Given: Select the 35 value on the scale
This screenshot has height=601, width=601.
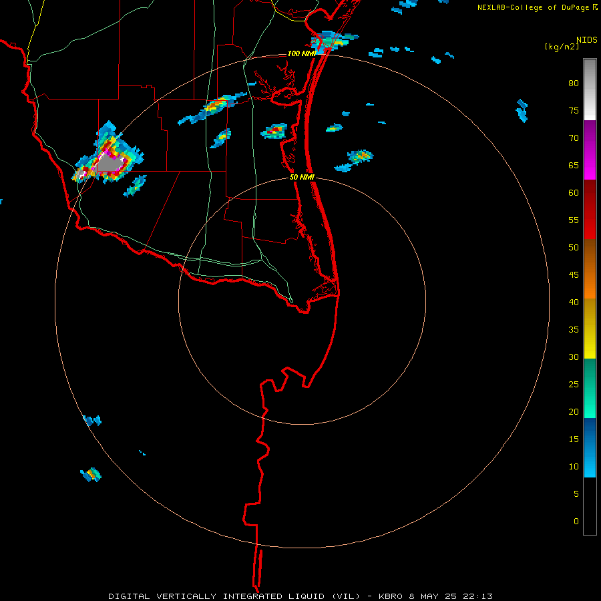Looking at the screenshot, I should (x=574, y=330).
